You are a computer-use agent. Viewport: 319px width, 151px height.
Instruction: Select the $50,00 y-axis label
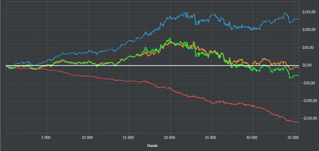[310, 48]
